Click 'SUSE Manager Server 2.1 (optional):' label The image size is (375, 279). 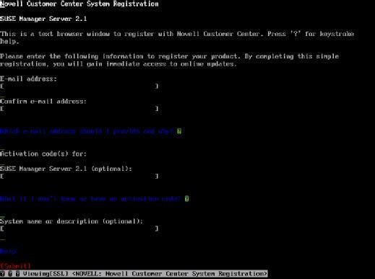(66, 169)
